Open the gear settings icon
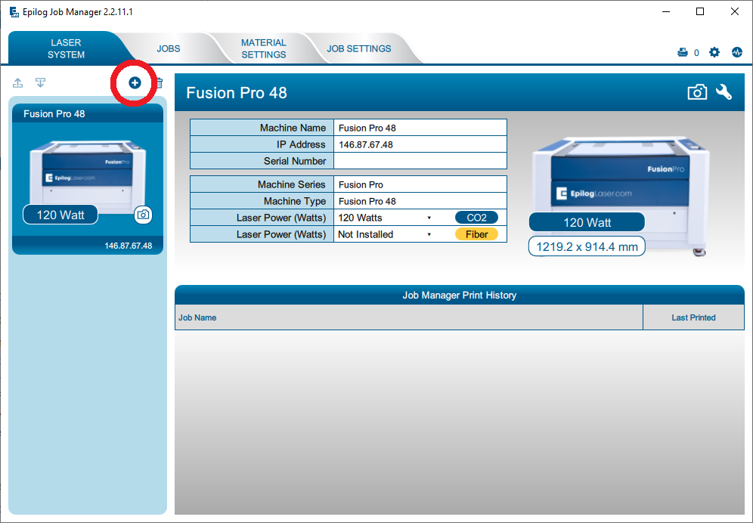753x523 pixels. (714, 53)
